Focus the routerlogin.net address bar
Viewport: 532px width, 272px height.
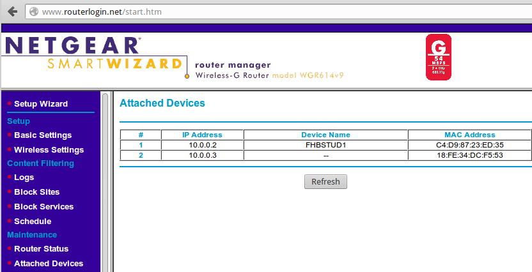click(x=278, y=12)
